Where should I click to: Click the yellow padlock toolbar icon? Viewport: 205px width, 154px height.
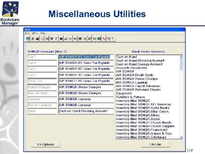(x=85, y=38)
